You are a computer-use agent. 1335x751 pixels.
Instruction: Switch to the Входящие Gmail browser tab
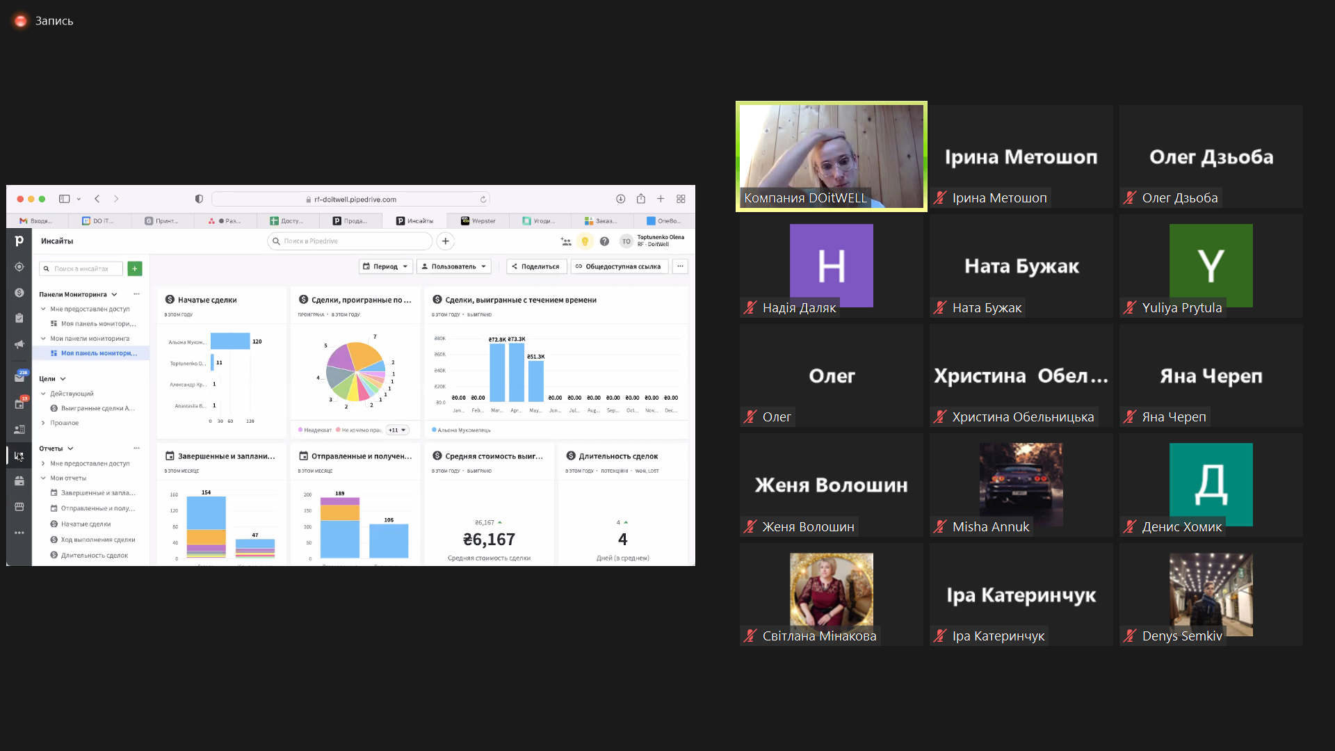click(x=37, y=221)
